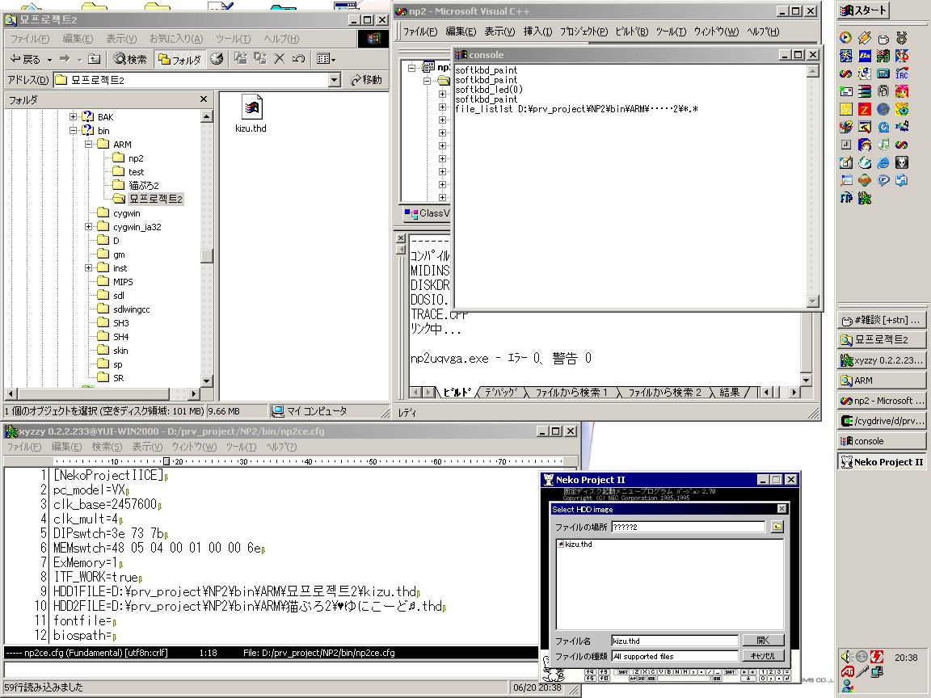Click Explorer's forward arrow button
The image size is (931, 698).
pos(65,59)
